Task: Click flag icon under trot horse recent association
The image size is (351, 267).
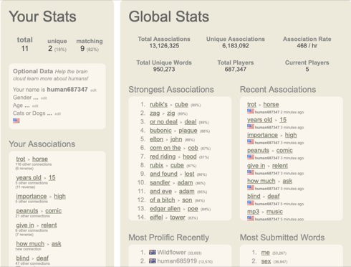Action: tap(251, 111)
